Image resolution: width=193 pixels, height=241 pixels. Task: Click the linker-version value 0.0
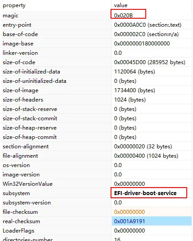tap(118, 53)
